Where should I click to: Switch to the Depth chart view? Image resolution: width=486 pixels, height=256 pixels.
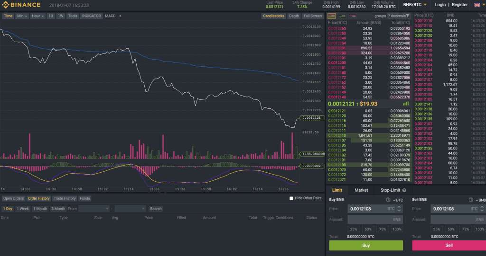coord(294,16)
